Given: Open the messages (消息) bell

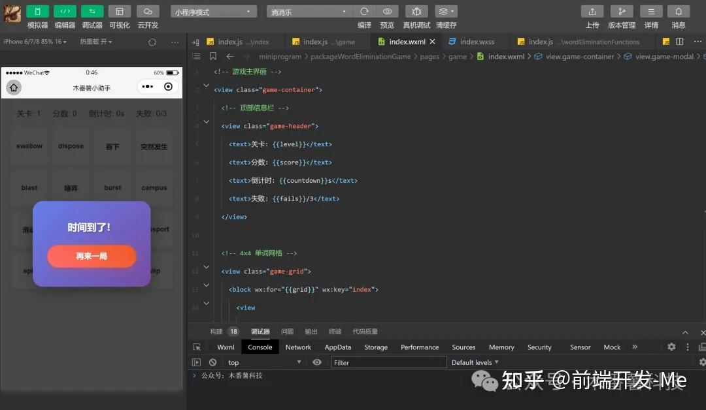Looking at the screenshot, I should point(679,11).
